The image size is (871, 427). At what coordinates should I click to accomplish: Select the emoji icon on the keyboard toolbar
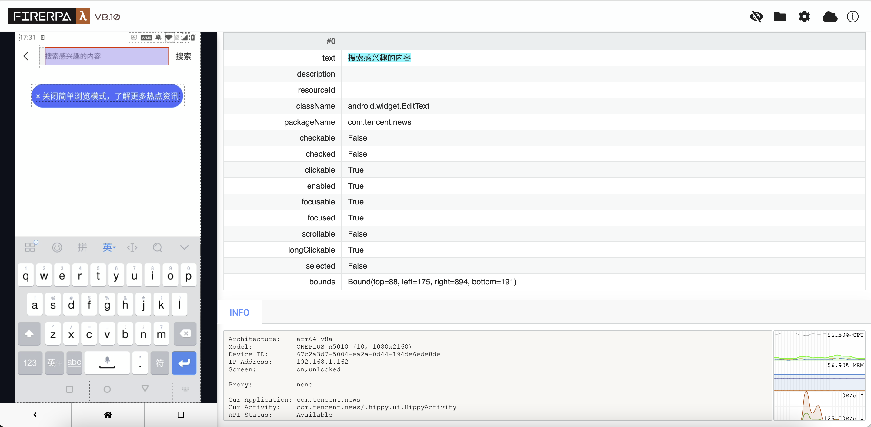pos(57,247)
